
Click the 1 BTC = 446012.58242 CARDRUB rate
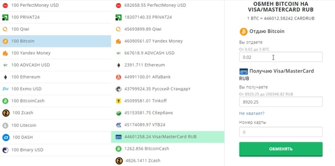281,19
